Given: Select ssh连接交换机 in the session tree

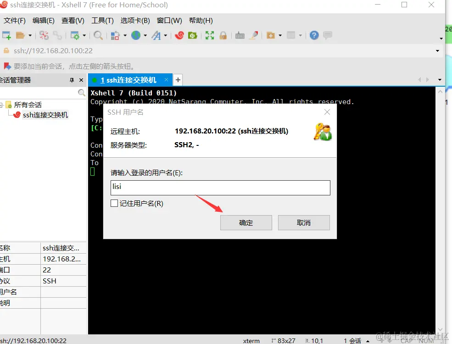Looking at the screenshot, I should (45, 115).
